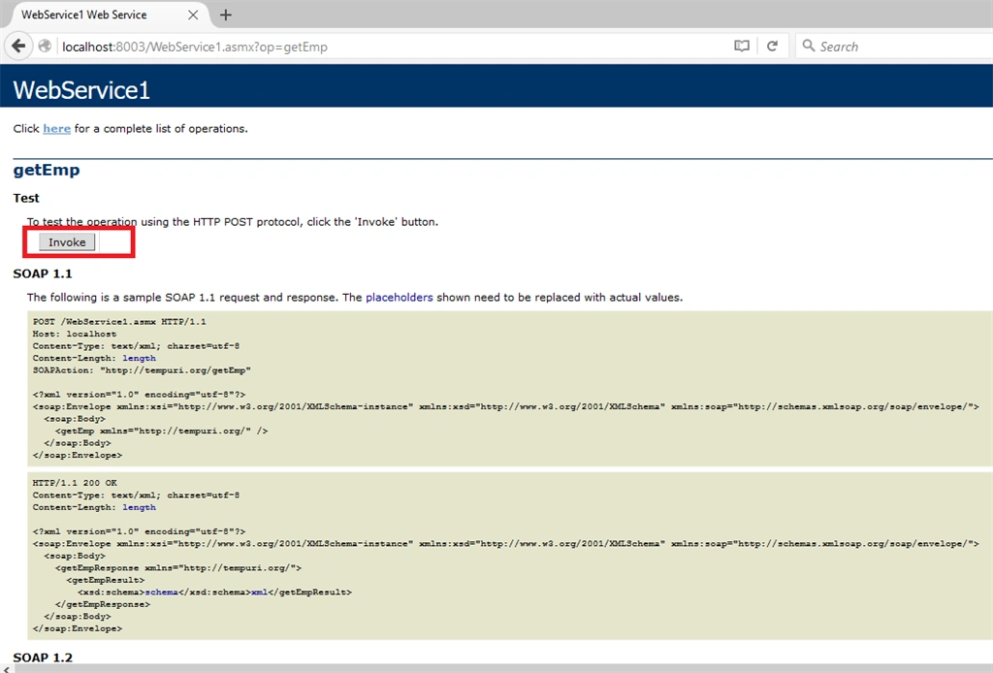The width and height of the screenshot is (993, 673).
Task: Click the 'placeholders' highlighted word
Action: [x=399, y=297]
